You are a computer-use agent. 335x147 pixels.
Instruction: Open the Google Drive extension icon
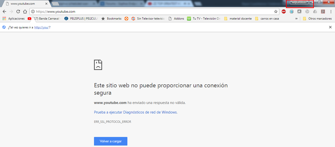315,11
